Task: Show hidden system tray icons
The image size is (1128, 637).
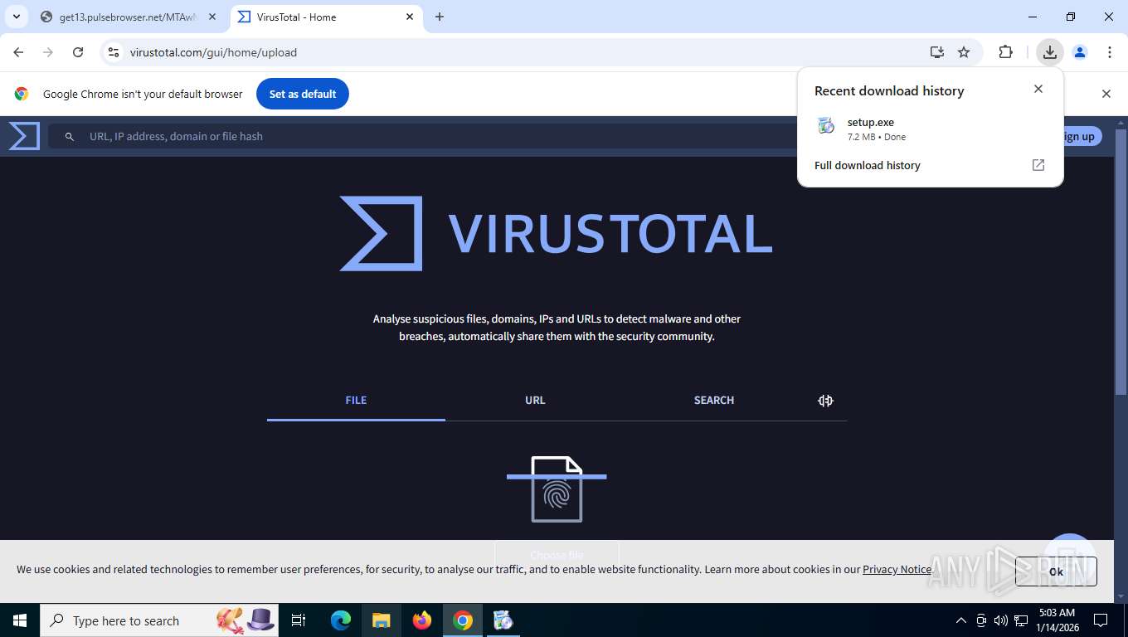Action: [x=961, y=620]
